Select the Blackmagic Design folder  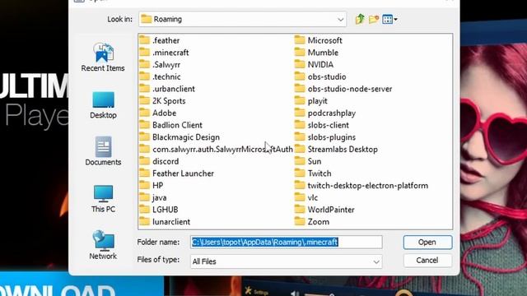[180, 137]
